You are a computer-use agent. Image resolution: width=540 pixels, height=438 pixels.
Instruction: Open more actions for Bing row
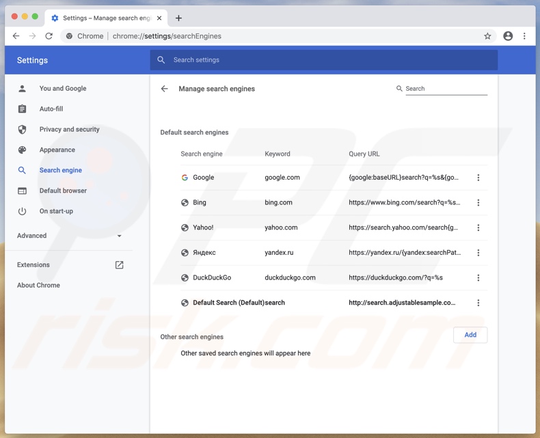point(478,203)
